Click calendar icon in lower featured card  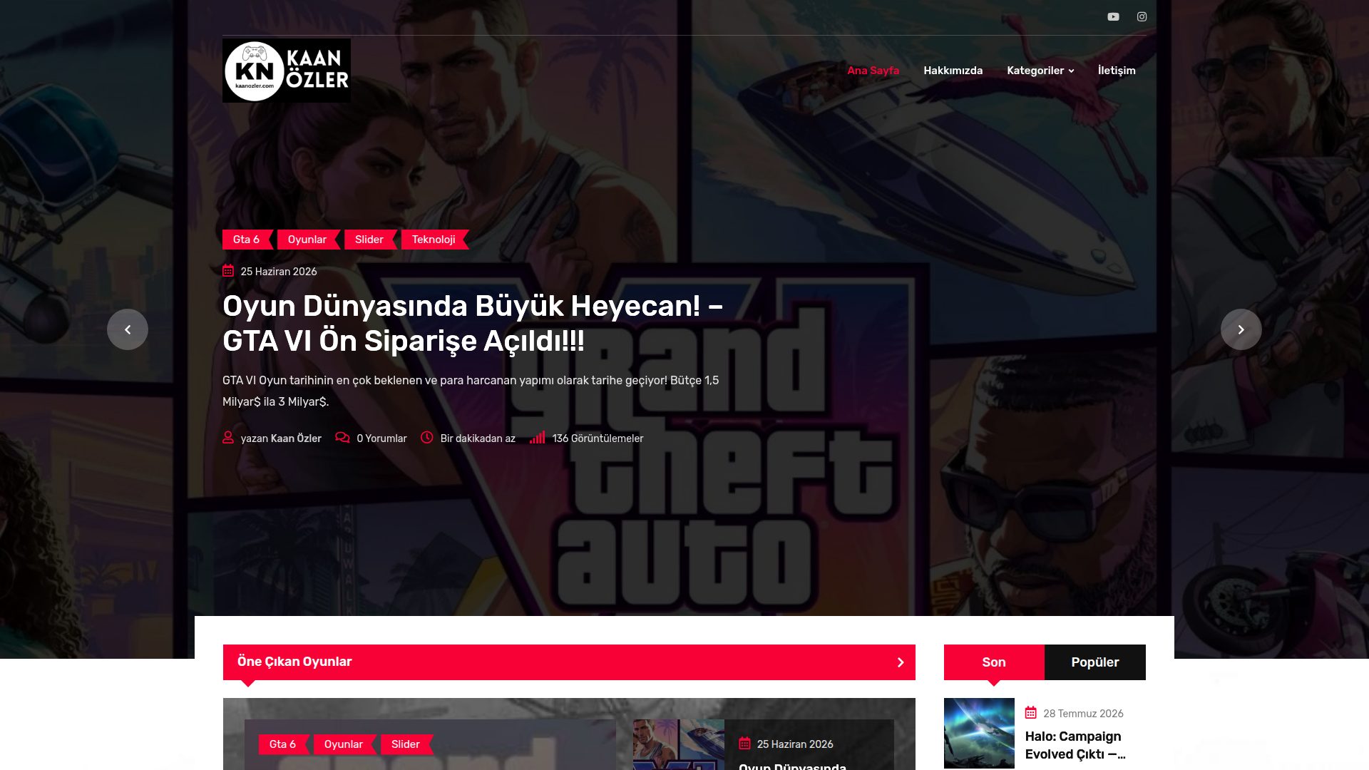(744, 744)
